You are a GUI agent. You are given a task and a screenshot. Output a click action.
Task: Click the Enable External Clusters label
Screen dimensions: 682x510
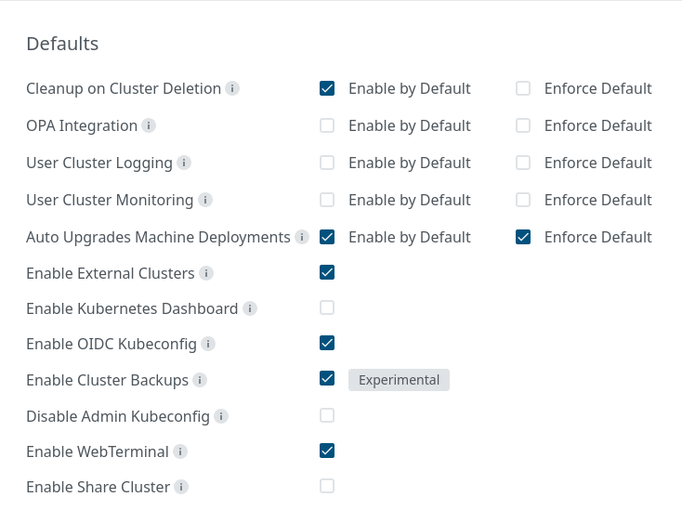[x=111, y=273]
